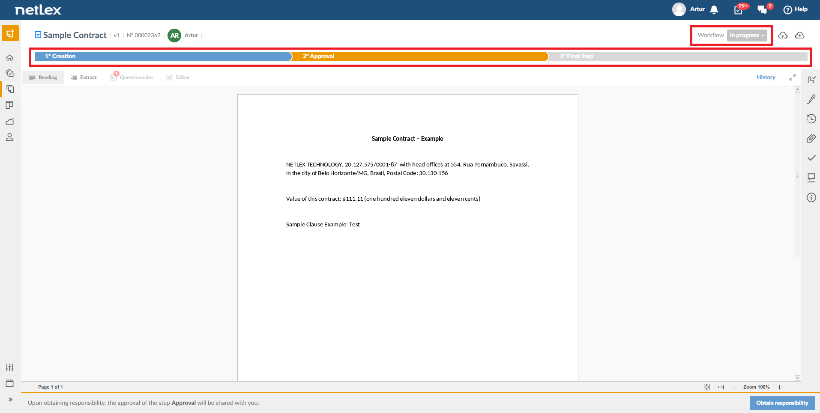Open the calendar icon in sidebar
The width and height of the screenshot is (820, 413).
pos(9,383)
